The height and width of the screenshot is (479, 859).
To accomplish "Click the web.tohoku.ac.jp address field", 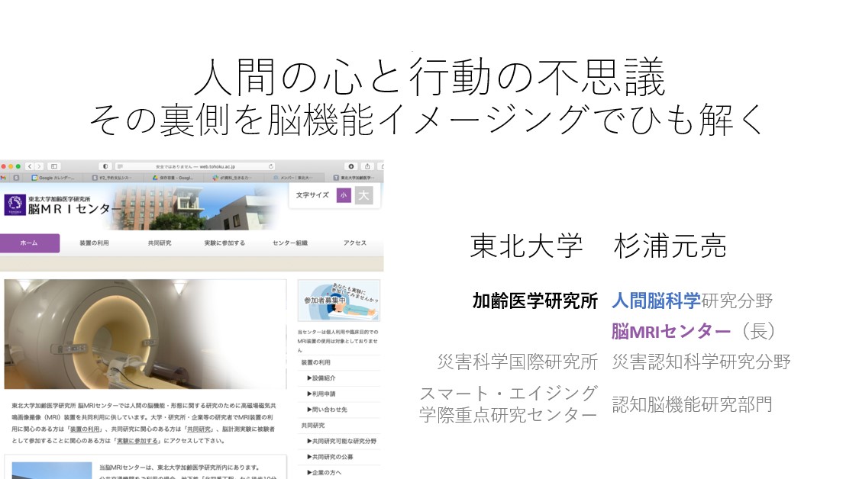I will coord(195,166).
